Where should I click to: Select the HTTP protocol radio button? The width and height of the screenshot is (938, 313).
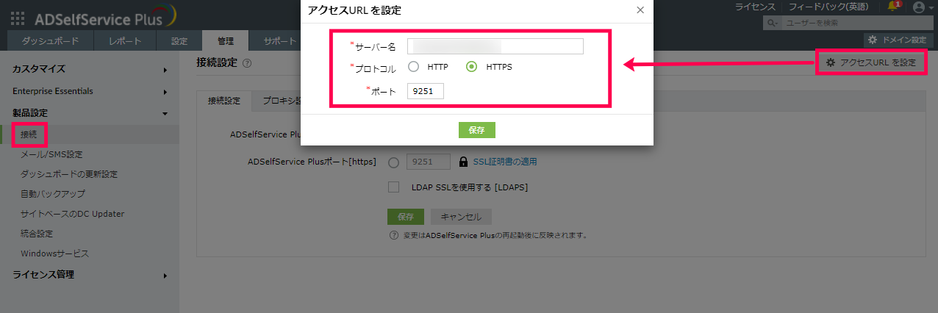click(x=414, y=67)
